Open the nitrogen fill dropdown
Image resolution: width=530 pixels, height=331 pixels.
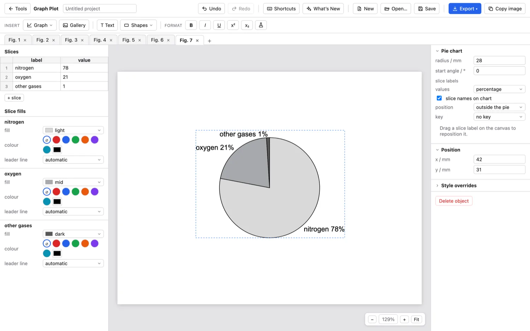click(x=73, y=130)
